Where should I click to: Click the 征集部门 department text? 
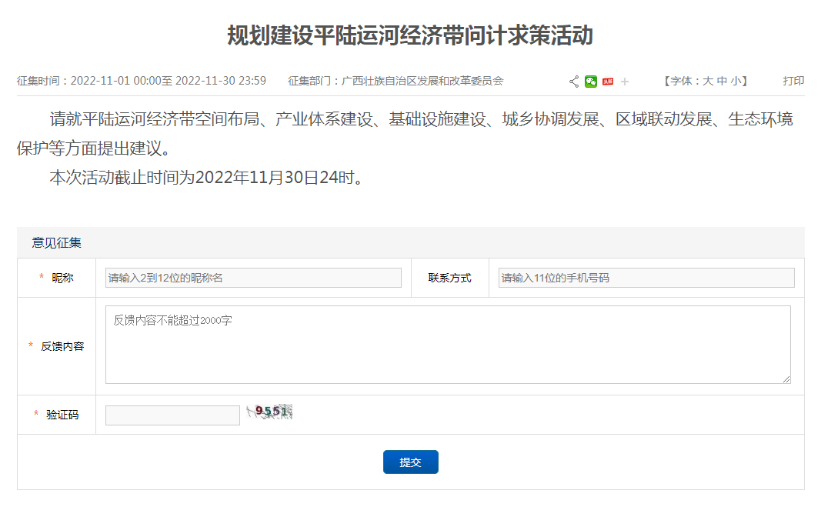(395, 81)
